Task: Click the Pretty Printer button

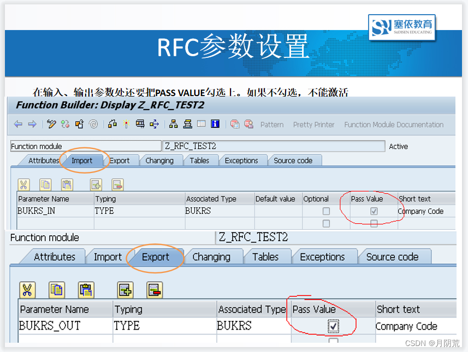Action: (313, 124)
